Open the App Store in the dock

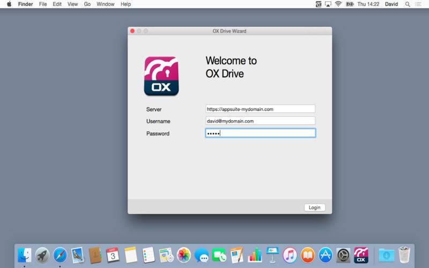click(326, 255)
